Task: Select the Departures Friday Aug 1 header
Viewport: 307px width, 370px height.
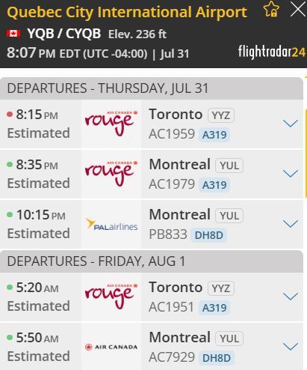Action: click(x=152, y=261)
